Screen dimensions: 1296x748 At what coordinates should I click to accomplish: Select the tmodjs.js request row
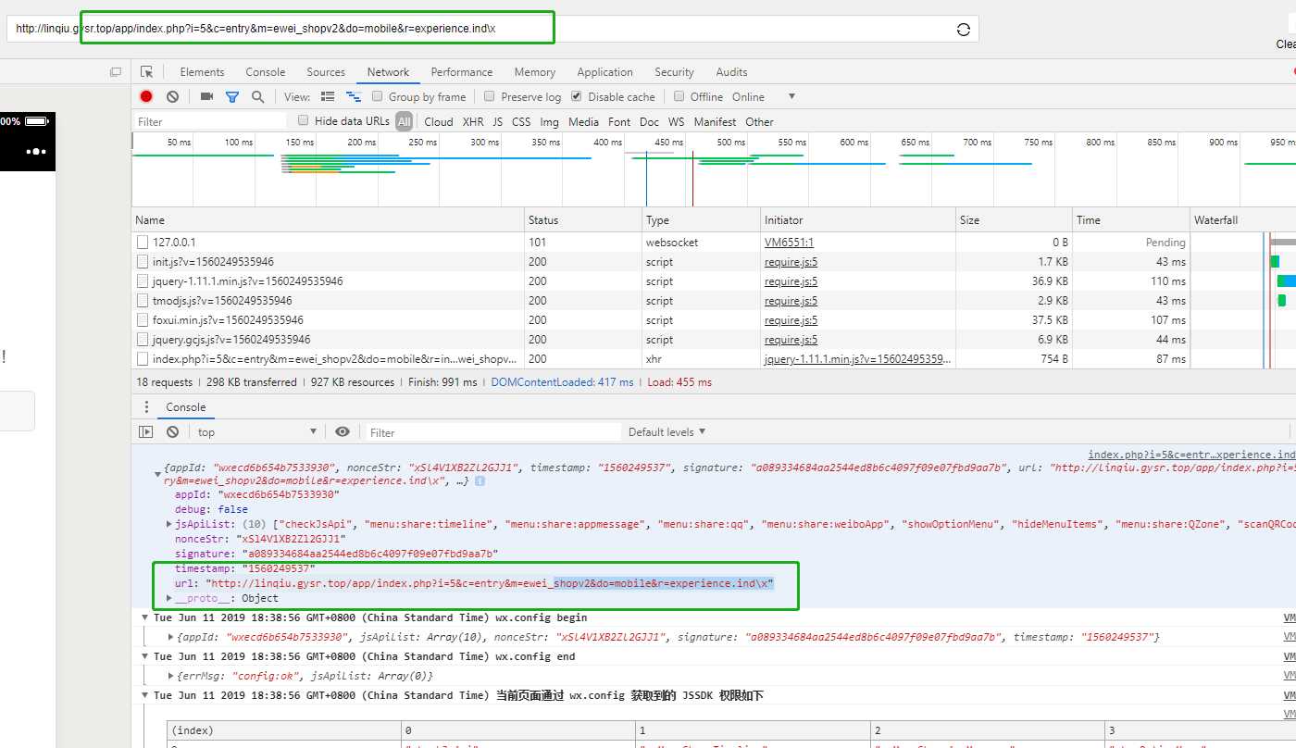(x=714, y=301)
